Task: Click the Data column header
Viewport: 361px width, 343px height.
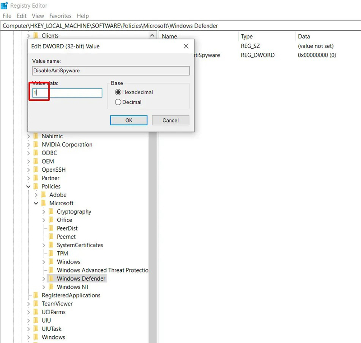Action: (x=304, y=37)
